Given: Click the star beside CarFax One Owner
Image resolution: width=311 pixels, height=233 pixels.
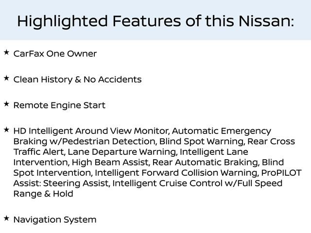Looking at the screenshot, I should [6, 52].
